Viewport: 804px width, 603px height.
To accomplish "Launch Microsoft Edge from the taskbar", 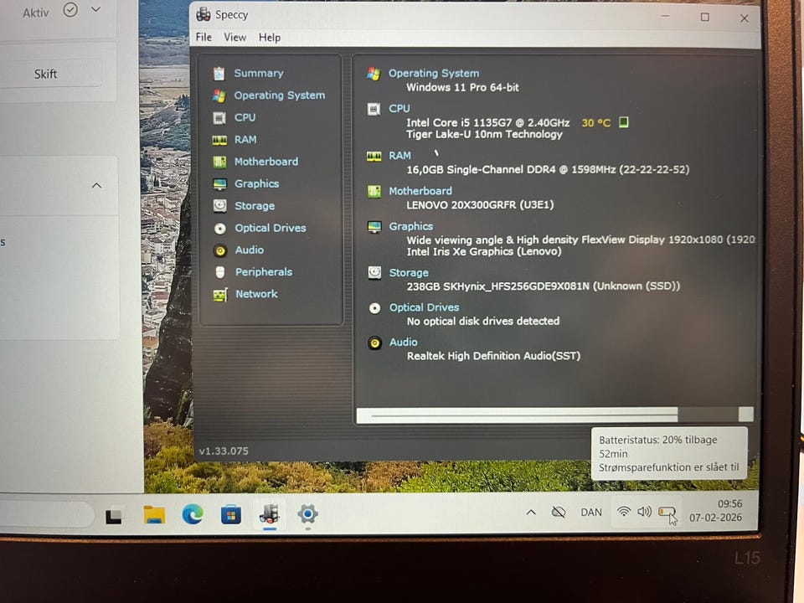I will [193, 513].
